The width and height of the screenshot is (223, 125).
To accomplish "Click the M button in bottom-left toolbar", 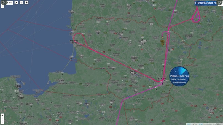I will tap(2, 123).
